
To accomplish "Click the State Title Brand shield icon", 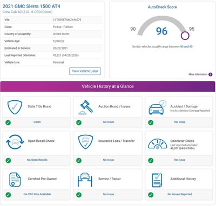I will click(x=15, y=107).
